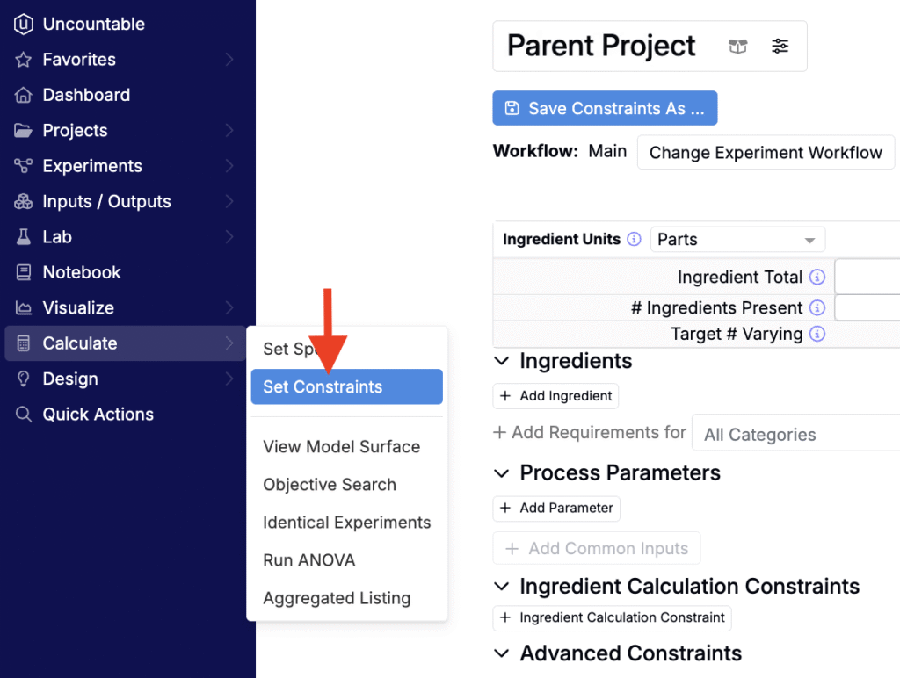900x678 pixels.
Task: Click info icon next to Target # Varying
Action: (817, 334)
